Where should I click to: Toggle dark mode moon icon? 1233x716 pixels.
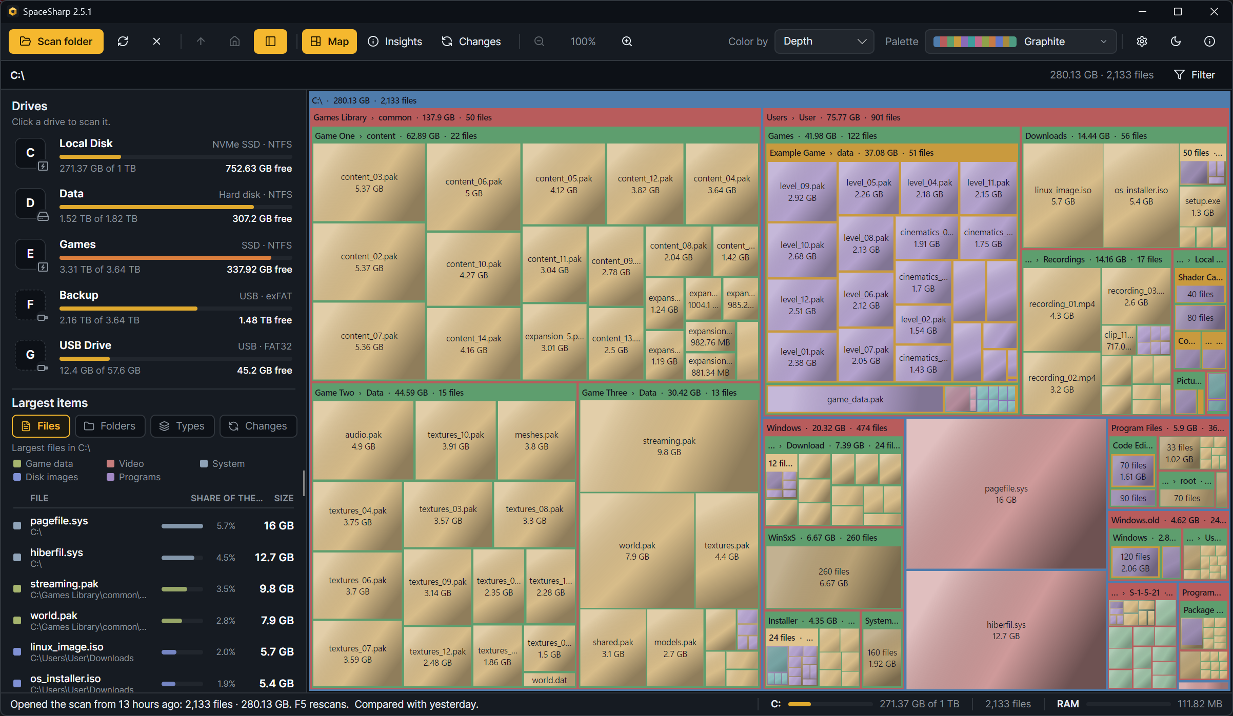(x=1176, y=42)
